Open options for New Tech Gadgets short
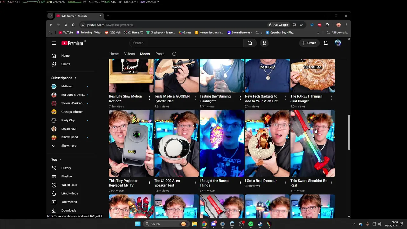Viewport: 407px width, 229px height. tap(286, 98)
